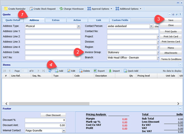184x134 pixels.
Task: Refresh the items grid
Action: point(50,71)
